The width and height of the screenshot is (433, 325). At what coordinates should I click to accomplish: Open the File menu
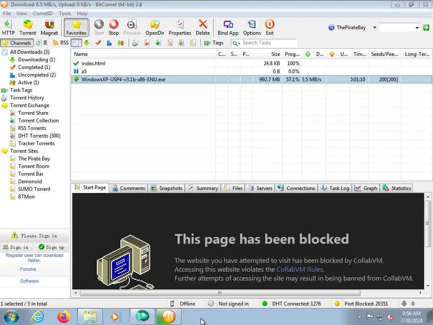tap(7, 13)
